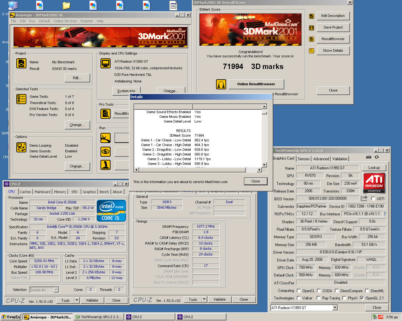This screenshot has width=402, height=321.
Task: Click the Project icon in 3DMark window
Action: [21, 63]
